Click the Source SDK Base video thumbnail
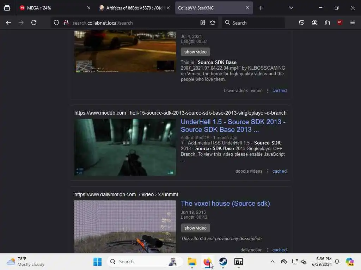Image resolution: width=361 pixels, height=270 pixels. [125, 51]
